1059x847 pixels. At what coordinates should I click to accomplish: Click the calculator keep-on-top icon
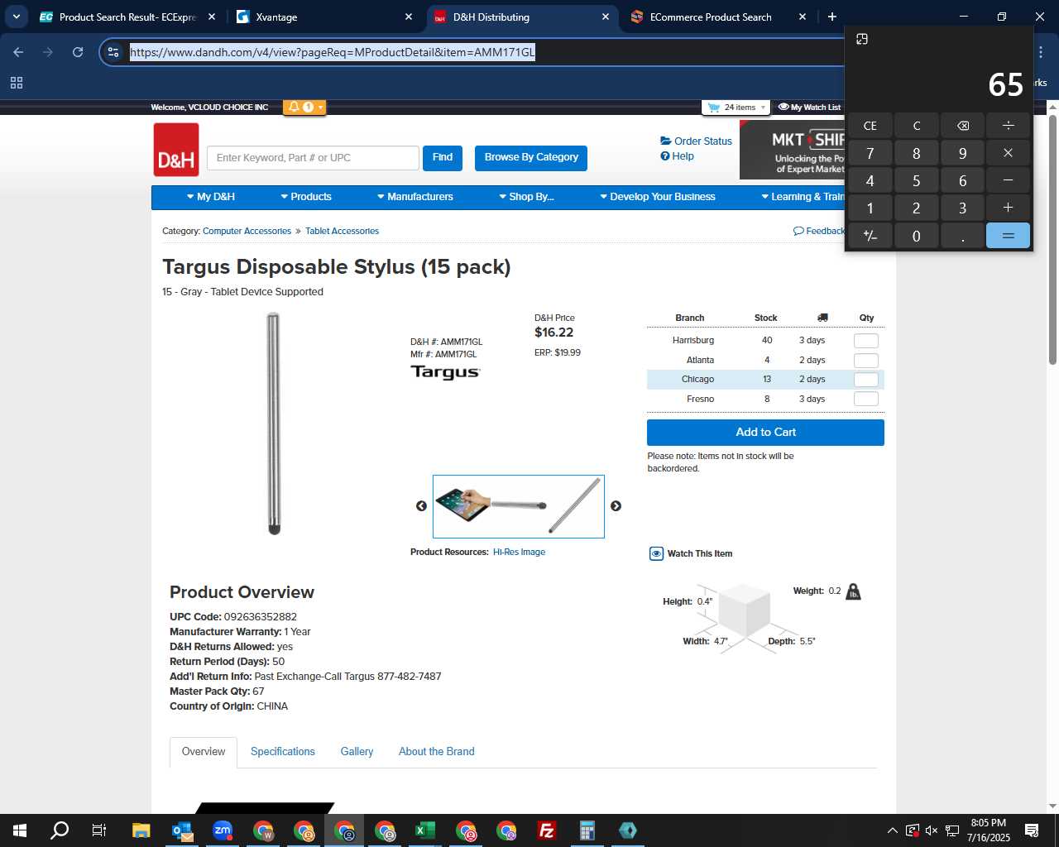tap(862, 39)
